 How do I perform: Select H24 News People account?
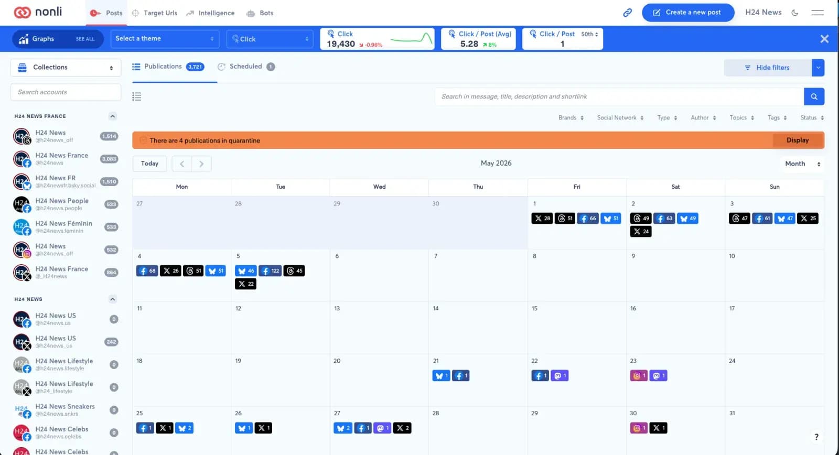point(66,204)
